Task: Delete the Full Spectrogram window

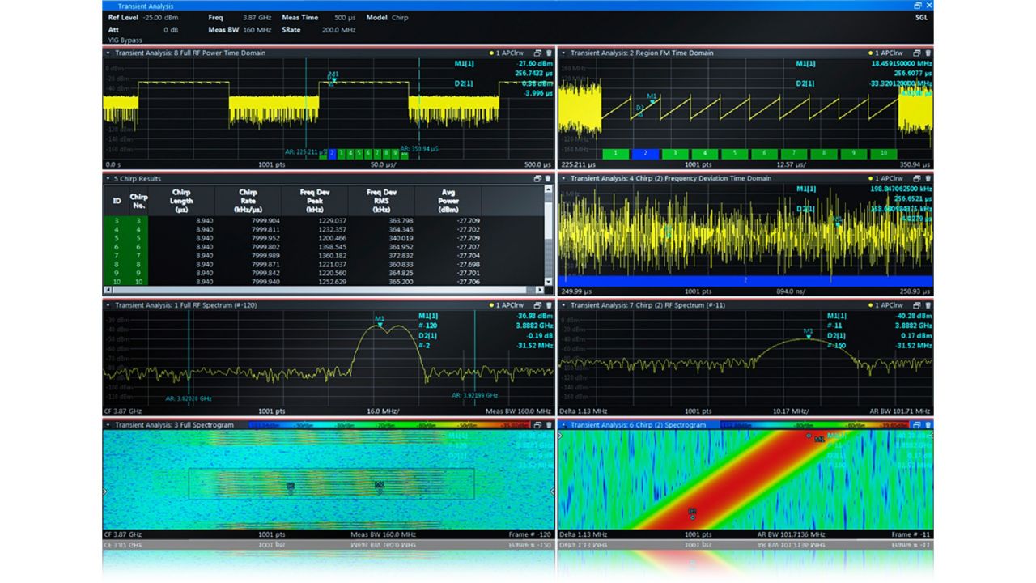Action: pyautogui.click(x=549, y=424)
